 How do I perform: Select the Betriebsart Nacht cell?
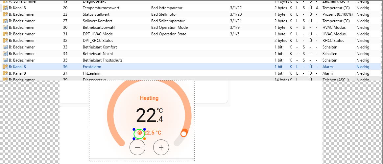(98, 54)
